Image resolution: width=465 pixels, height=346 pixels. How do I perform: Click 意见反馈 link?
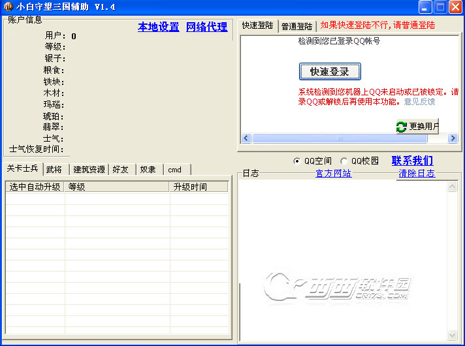coord(419,102)
